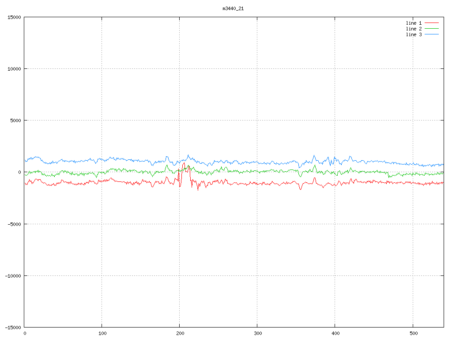Select the 'line 3' legend label

(414, 34)
